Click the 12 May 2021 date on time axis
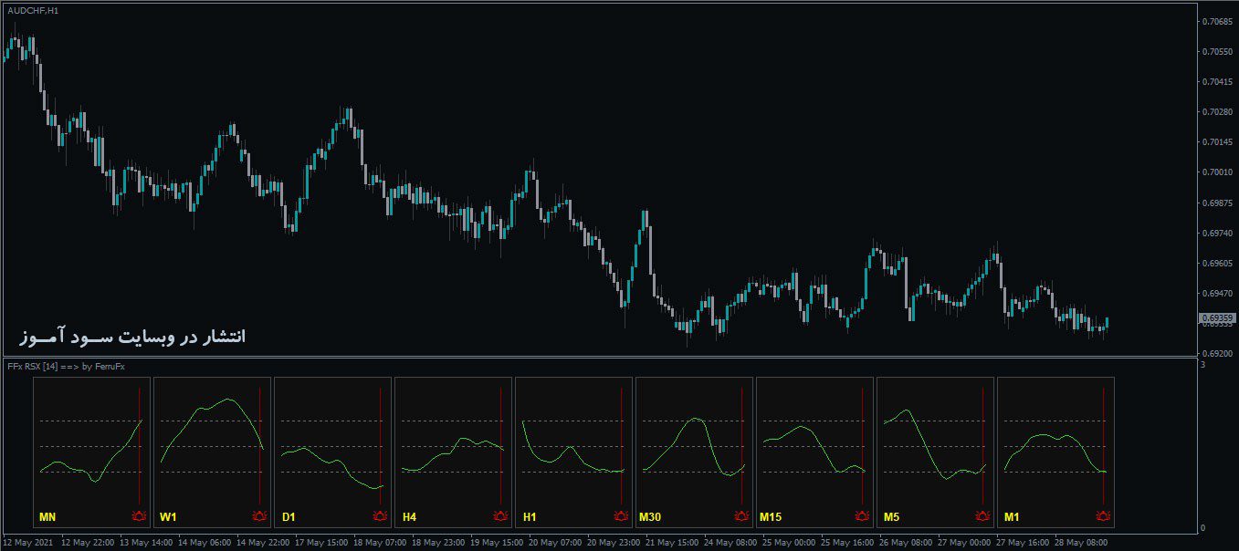This screenshot has width=1239, height=551. pyautogui.click(x=29, y=542)
